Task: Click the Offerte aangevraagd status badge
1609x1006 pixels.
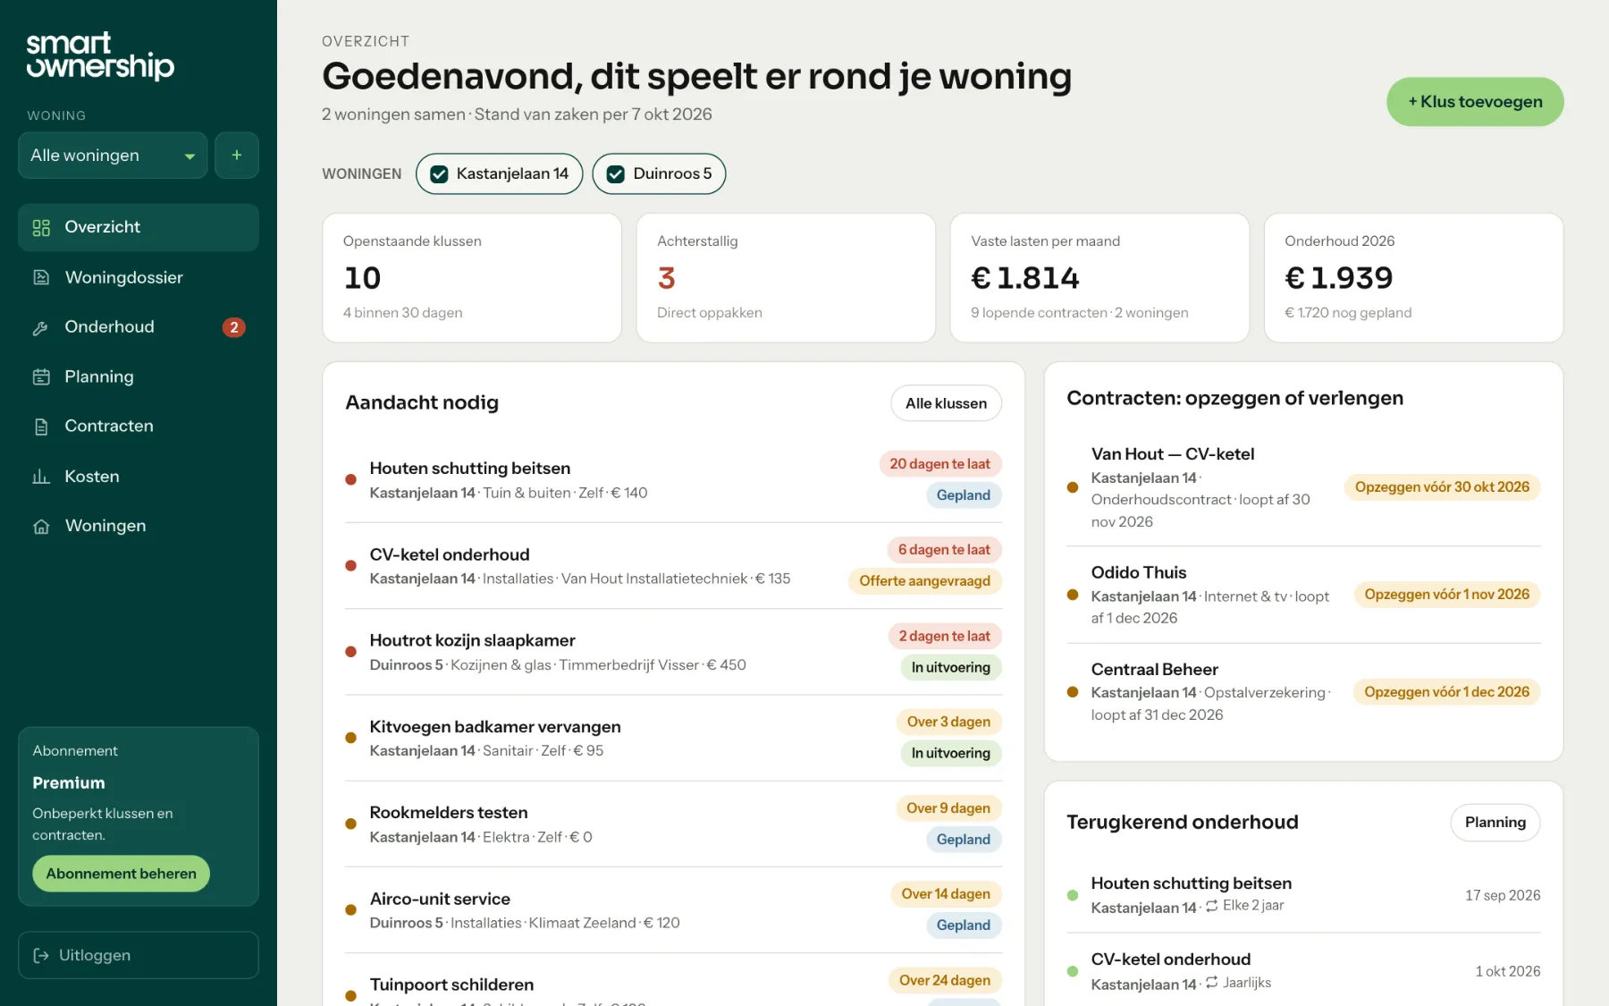Action: [924, 581]
